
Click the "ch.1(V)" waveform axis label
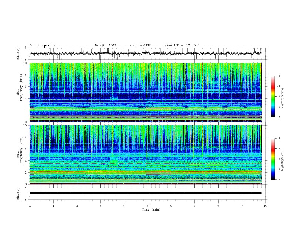(x=18, y=54)
